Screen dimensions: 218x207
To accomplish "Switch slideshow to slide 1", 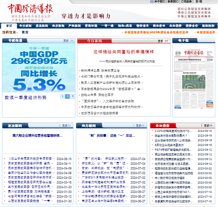I will 63,96.
